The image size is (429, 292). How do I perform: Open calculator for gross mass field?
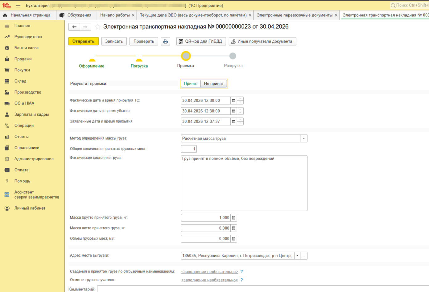tap(233, 218)
